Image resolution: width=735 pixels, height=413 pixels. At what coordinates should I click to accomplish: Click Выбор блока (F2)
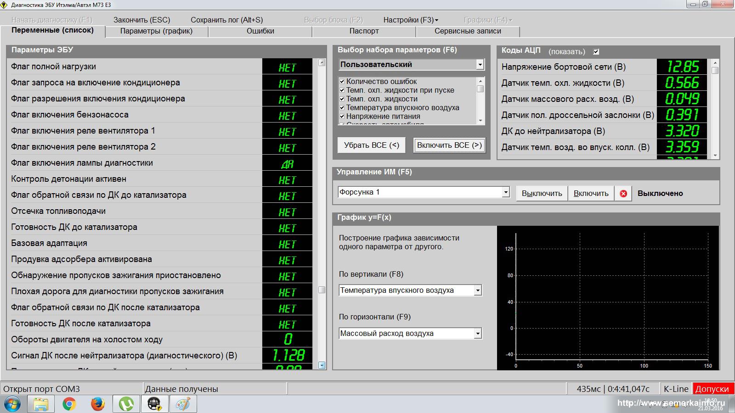334,20
